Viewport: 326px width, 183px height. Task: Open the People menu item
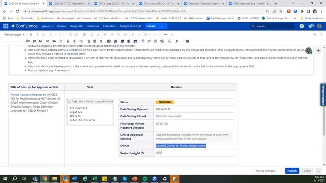coord(61,26)
